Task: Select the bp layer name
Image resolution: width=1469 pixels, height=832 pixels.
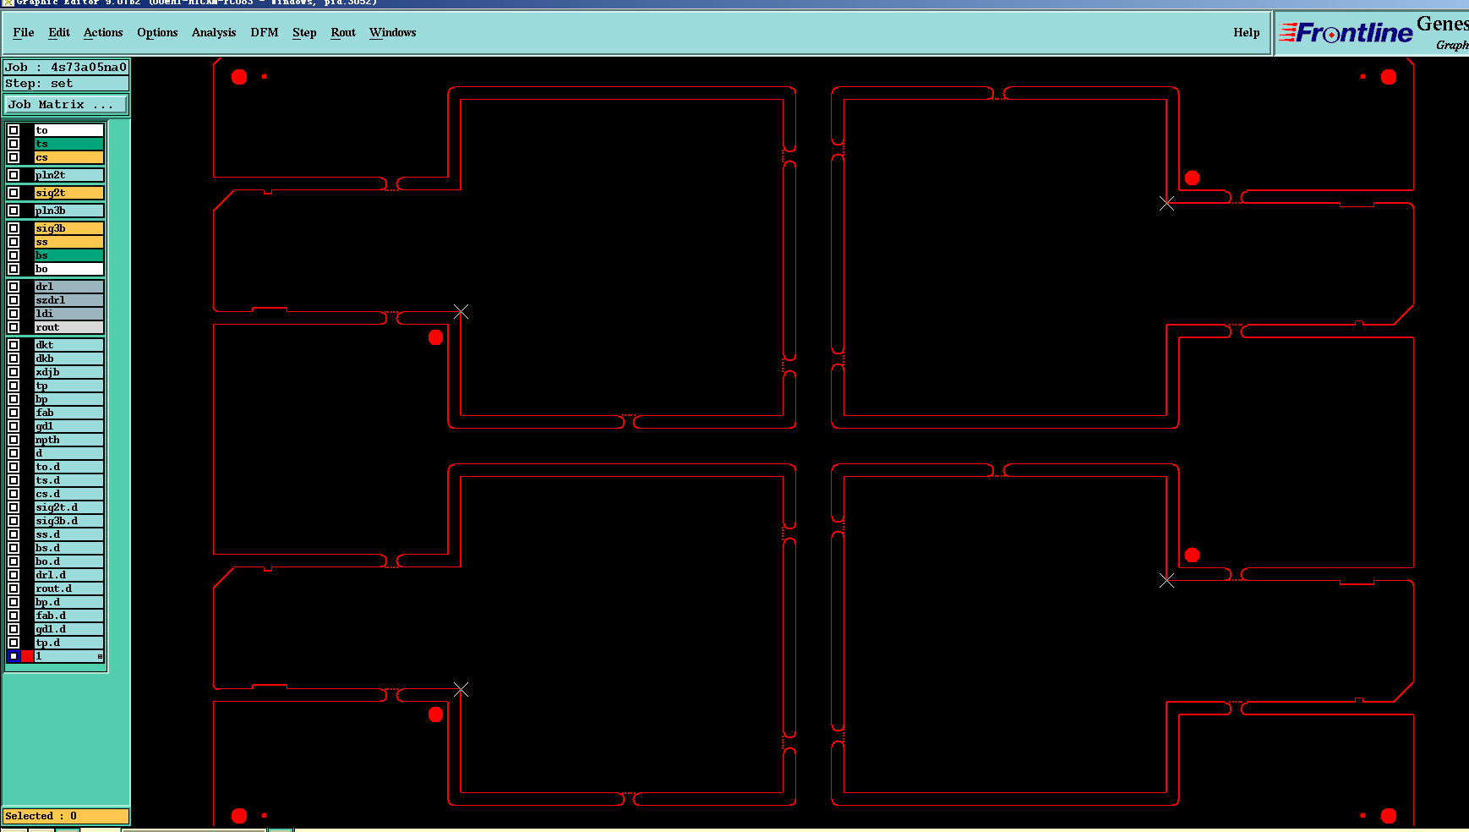Action: click(68, 399)
